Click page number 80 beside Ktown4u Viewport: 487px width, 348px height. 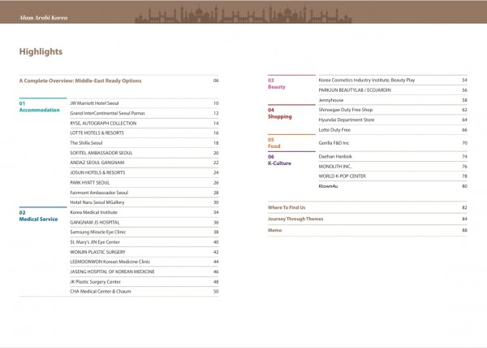(464, 186)
